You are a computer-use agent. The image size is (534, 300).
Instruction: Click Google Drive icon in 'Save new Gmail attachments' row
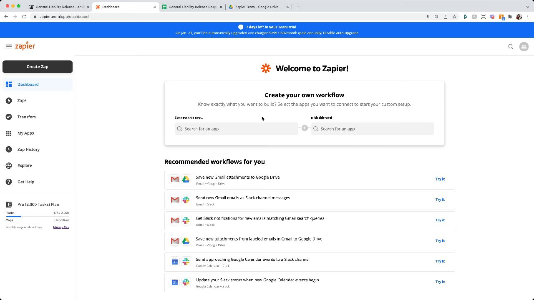pyautogui.click(x=186, y=179)
